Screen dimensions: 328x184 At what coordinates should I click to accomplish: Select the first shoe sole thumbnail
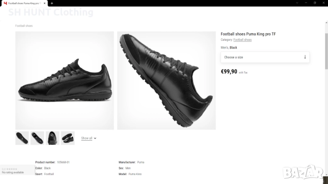pos(22,138)
